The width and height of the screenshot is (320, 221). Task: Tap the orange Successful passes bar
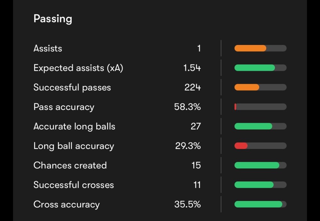pyautogui.click(x=247, y=87)
